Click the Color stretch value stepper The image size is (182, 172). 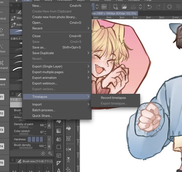tap(45, 132)
